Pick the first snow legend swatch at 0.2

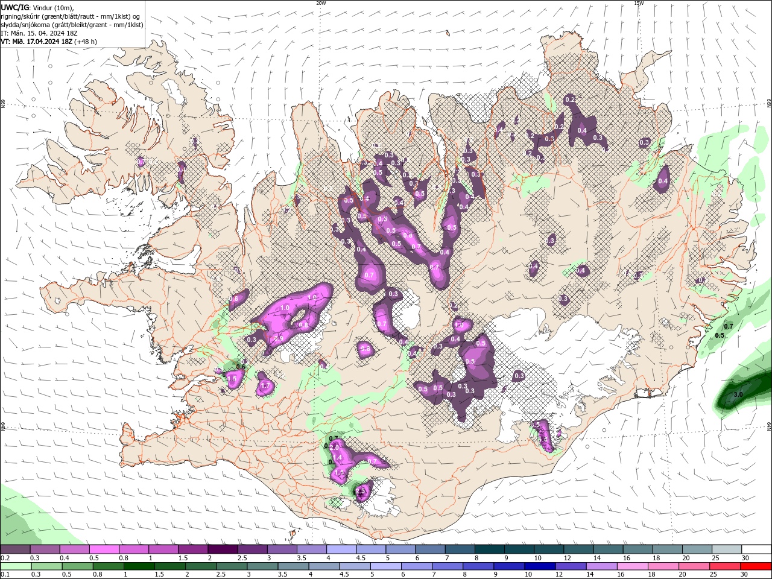tap(16, 549)
